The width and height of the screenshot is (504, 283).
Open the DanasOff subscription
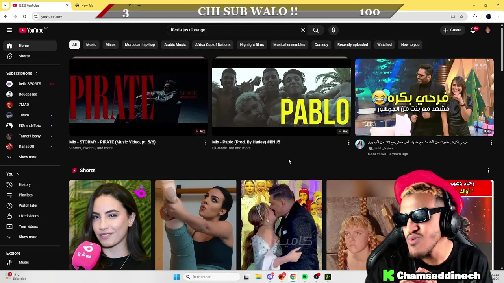[30, 147]
